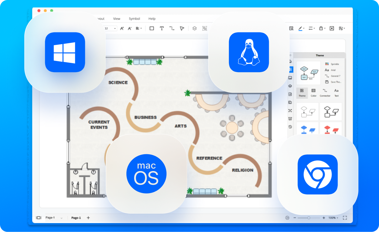This screenshot has width=379, height=232.
Task: Open the View menu
Action: coord(117,19)
